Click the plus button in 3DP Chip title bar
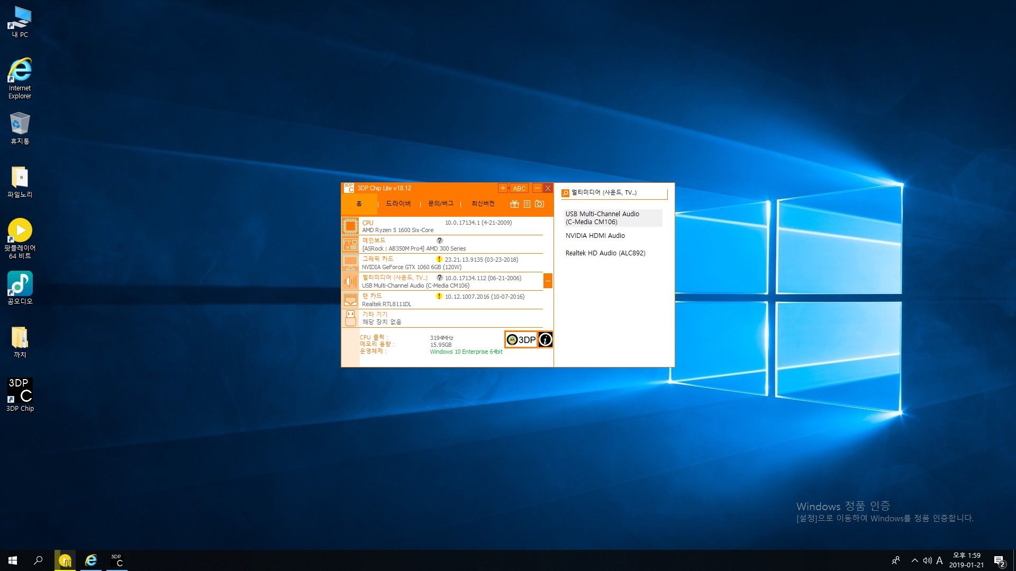 (503, 188)
